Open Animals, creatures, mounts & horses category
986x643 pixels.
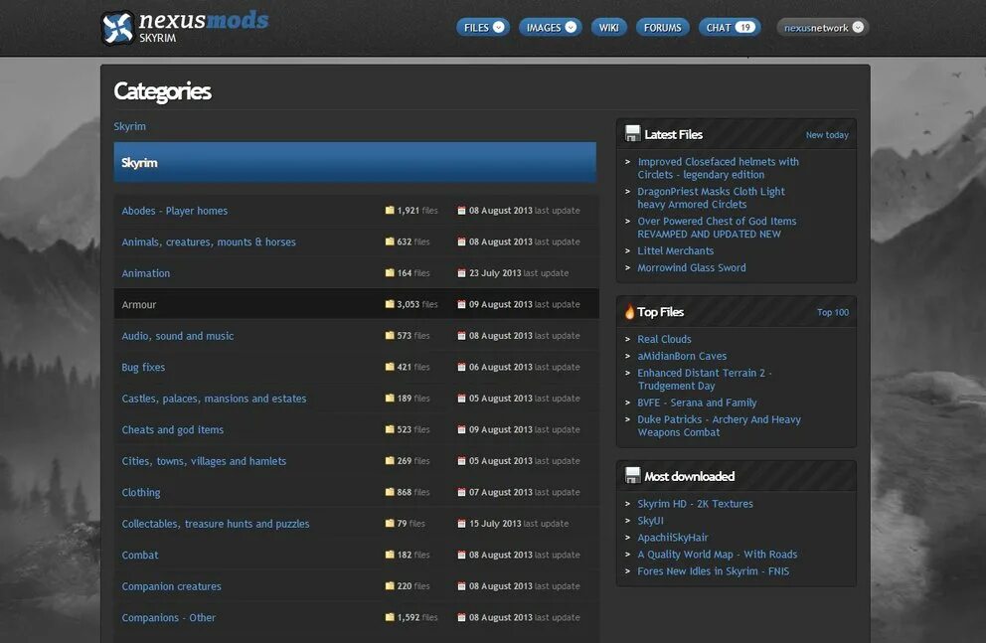coord(209,241)
